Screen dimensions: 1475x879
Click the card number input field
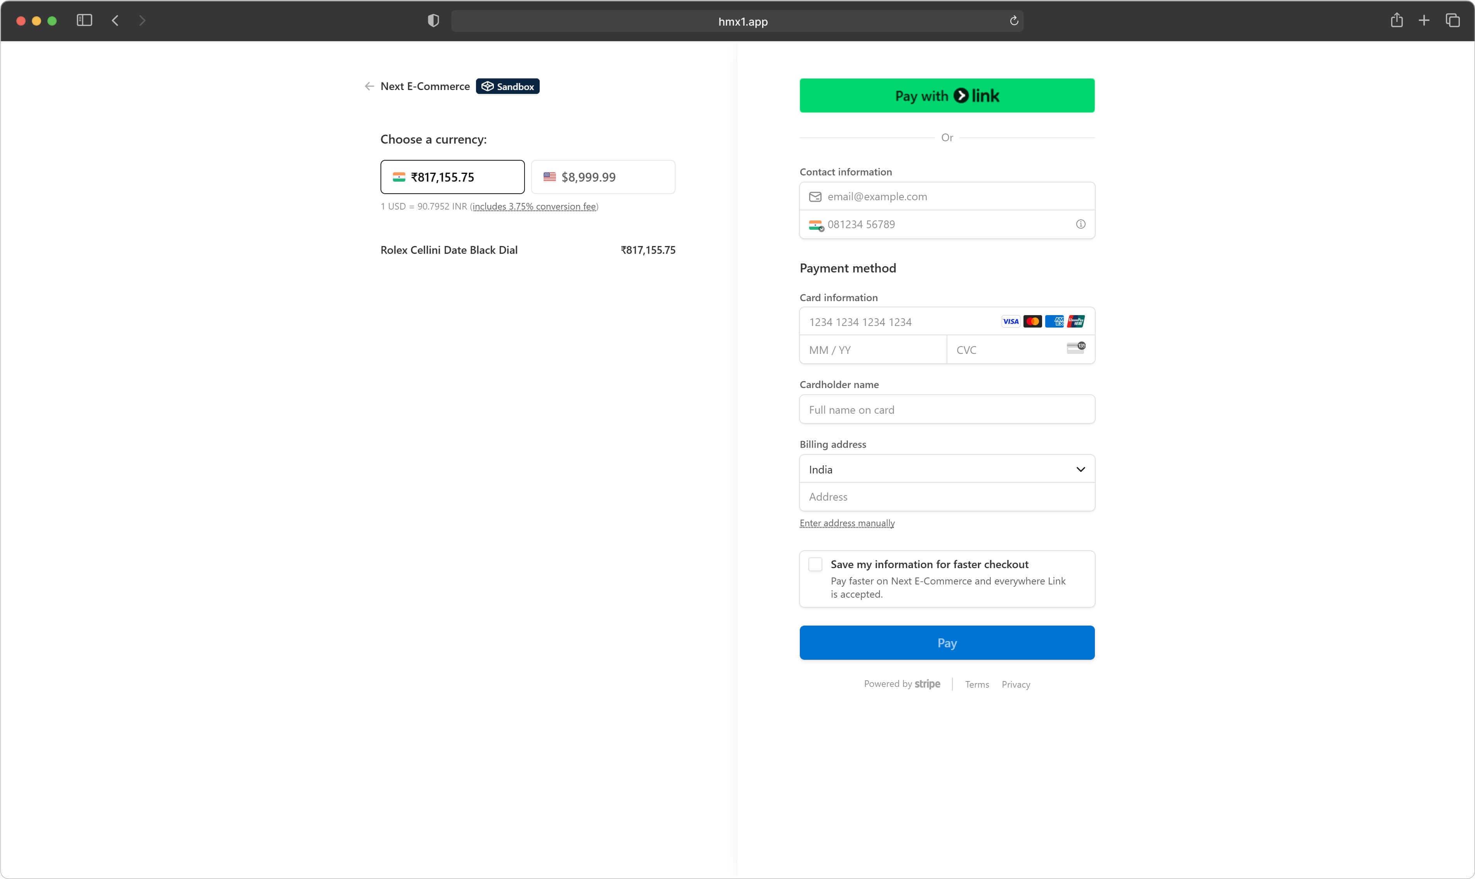coord(901,322)
